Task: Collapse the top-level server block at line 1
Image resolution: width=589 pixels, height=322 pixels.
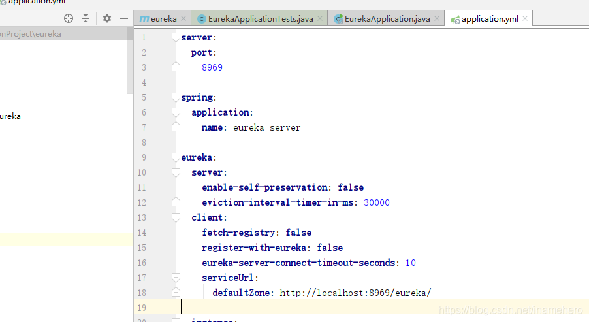Action: [x=176, y=37]
